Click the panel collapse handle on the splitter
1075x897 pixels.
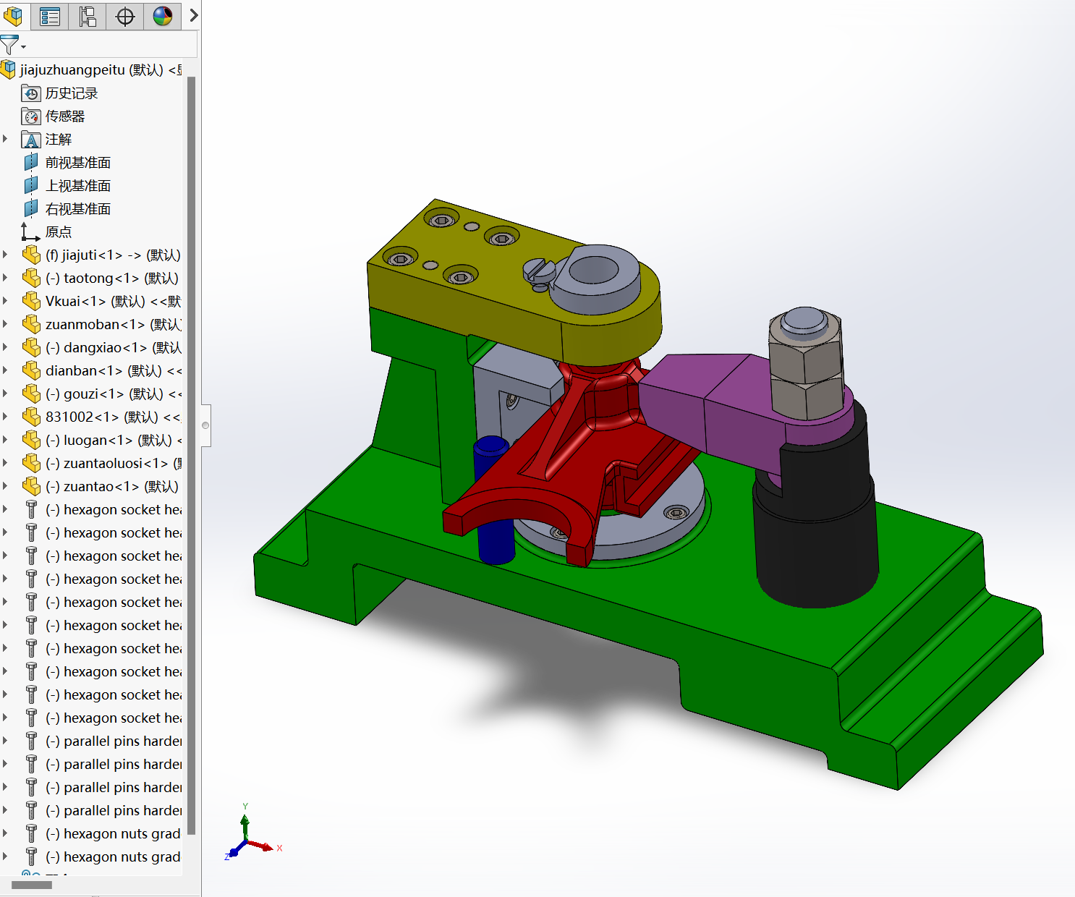point(205,425)
